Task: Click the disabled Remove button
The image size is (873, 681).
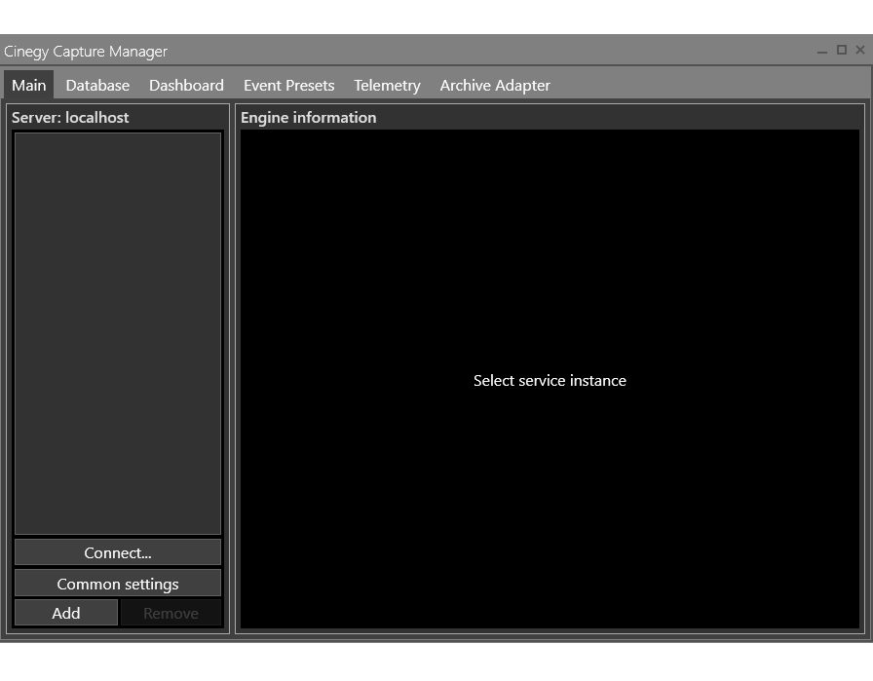Action: [171, 613]
